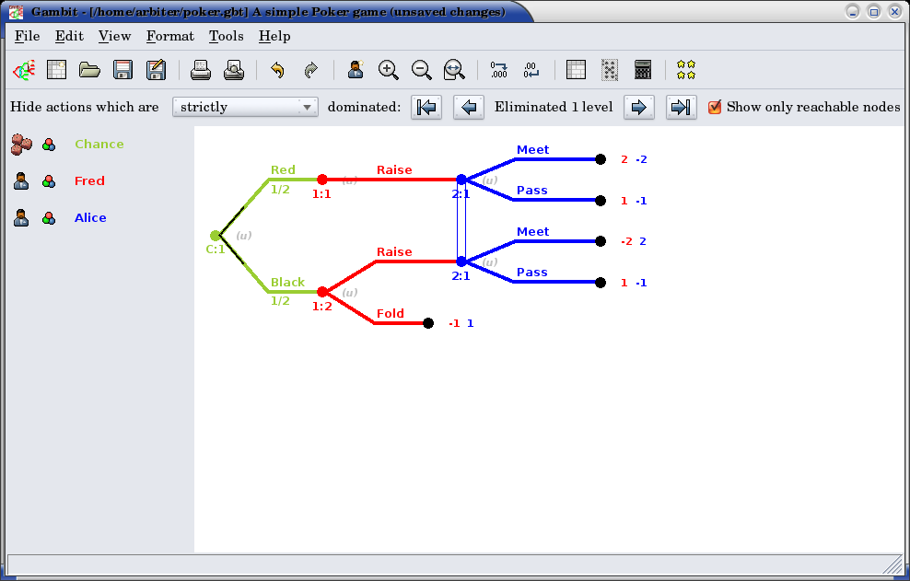Open the strictly dominance type dropdown
910x581 pixels.
(x=245, y=107)
